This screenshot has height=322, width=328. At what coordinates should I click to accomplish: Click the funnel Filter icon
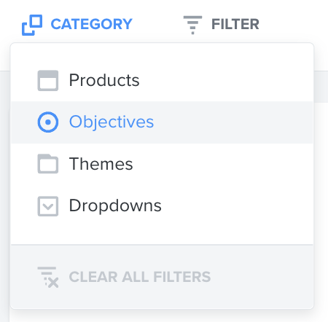[192, 25]
